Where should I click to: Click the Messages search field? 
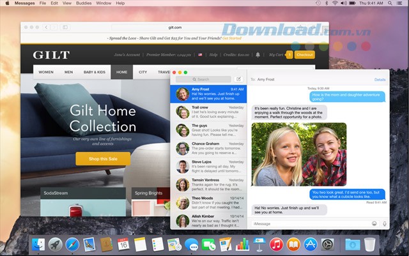click(206, 79)
